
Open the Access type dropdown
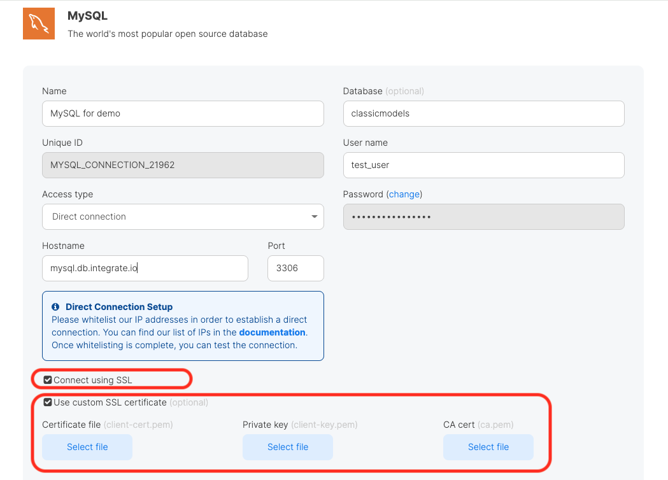click(183, 216)
